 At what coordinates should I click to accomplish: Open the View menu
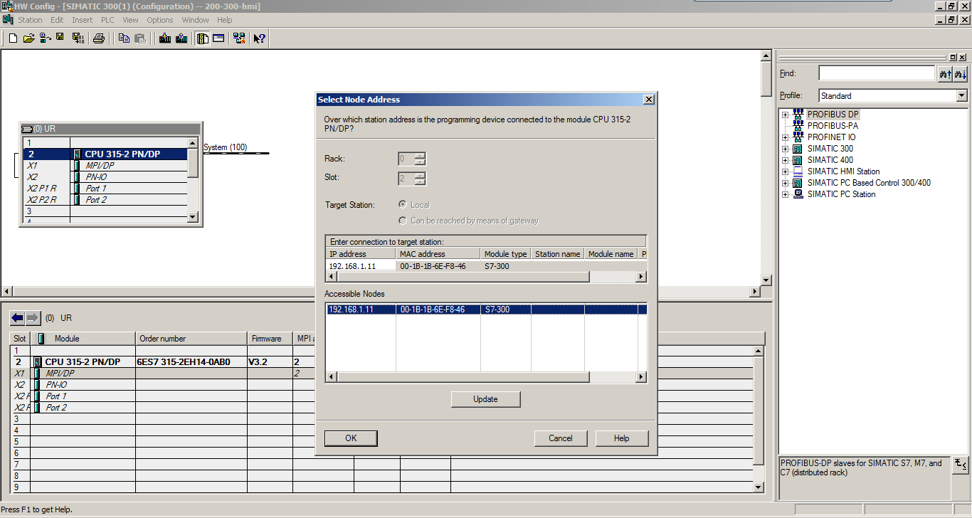[130, 20]
